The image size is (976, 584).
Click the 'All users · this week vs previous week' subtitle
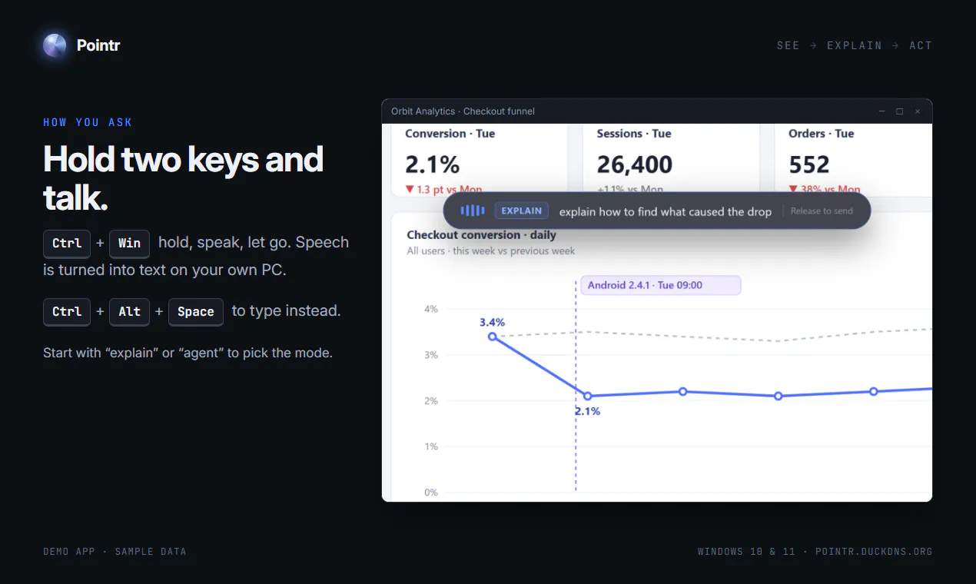coord(491,251)
